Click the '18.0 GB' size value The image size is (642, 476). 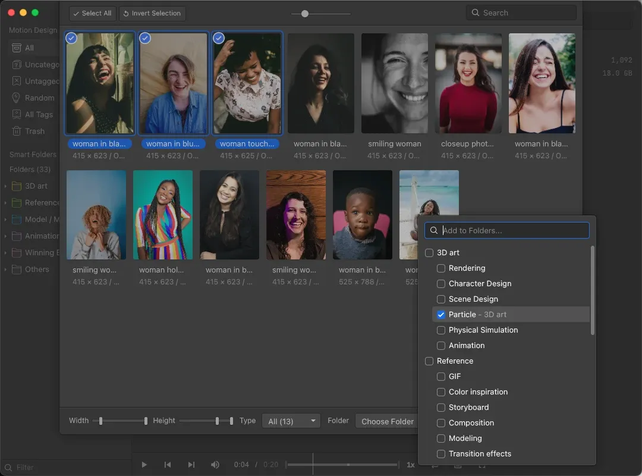coord(617,73)
